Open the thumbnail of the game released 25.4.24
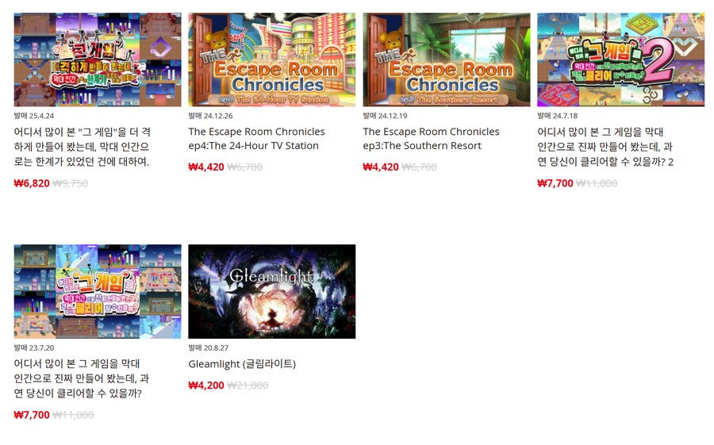This screenshot has width=714, height=445. pos(98,59)
